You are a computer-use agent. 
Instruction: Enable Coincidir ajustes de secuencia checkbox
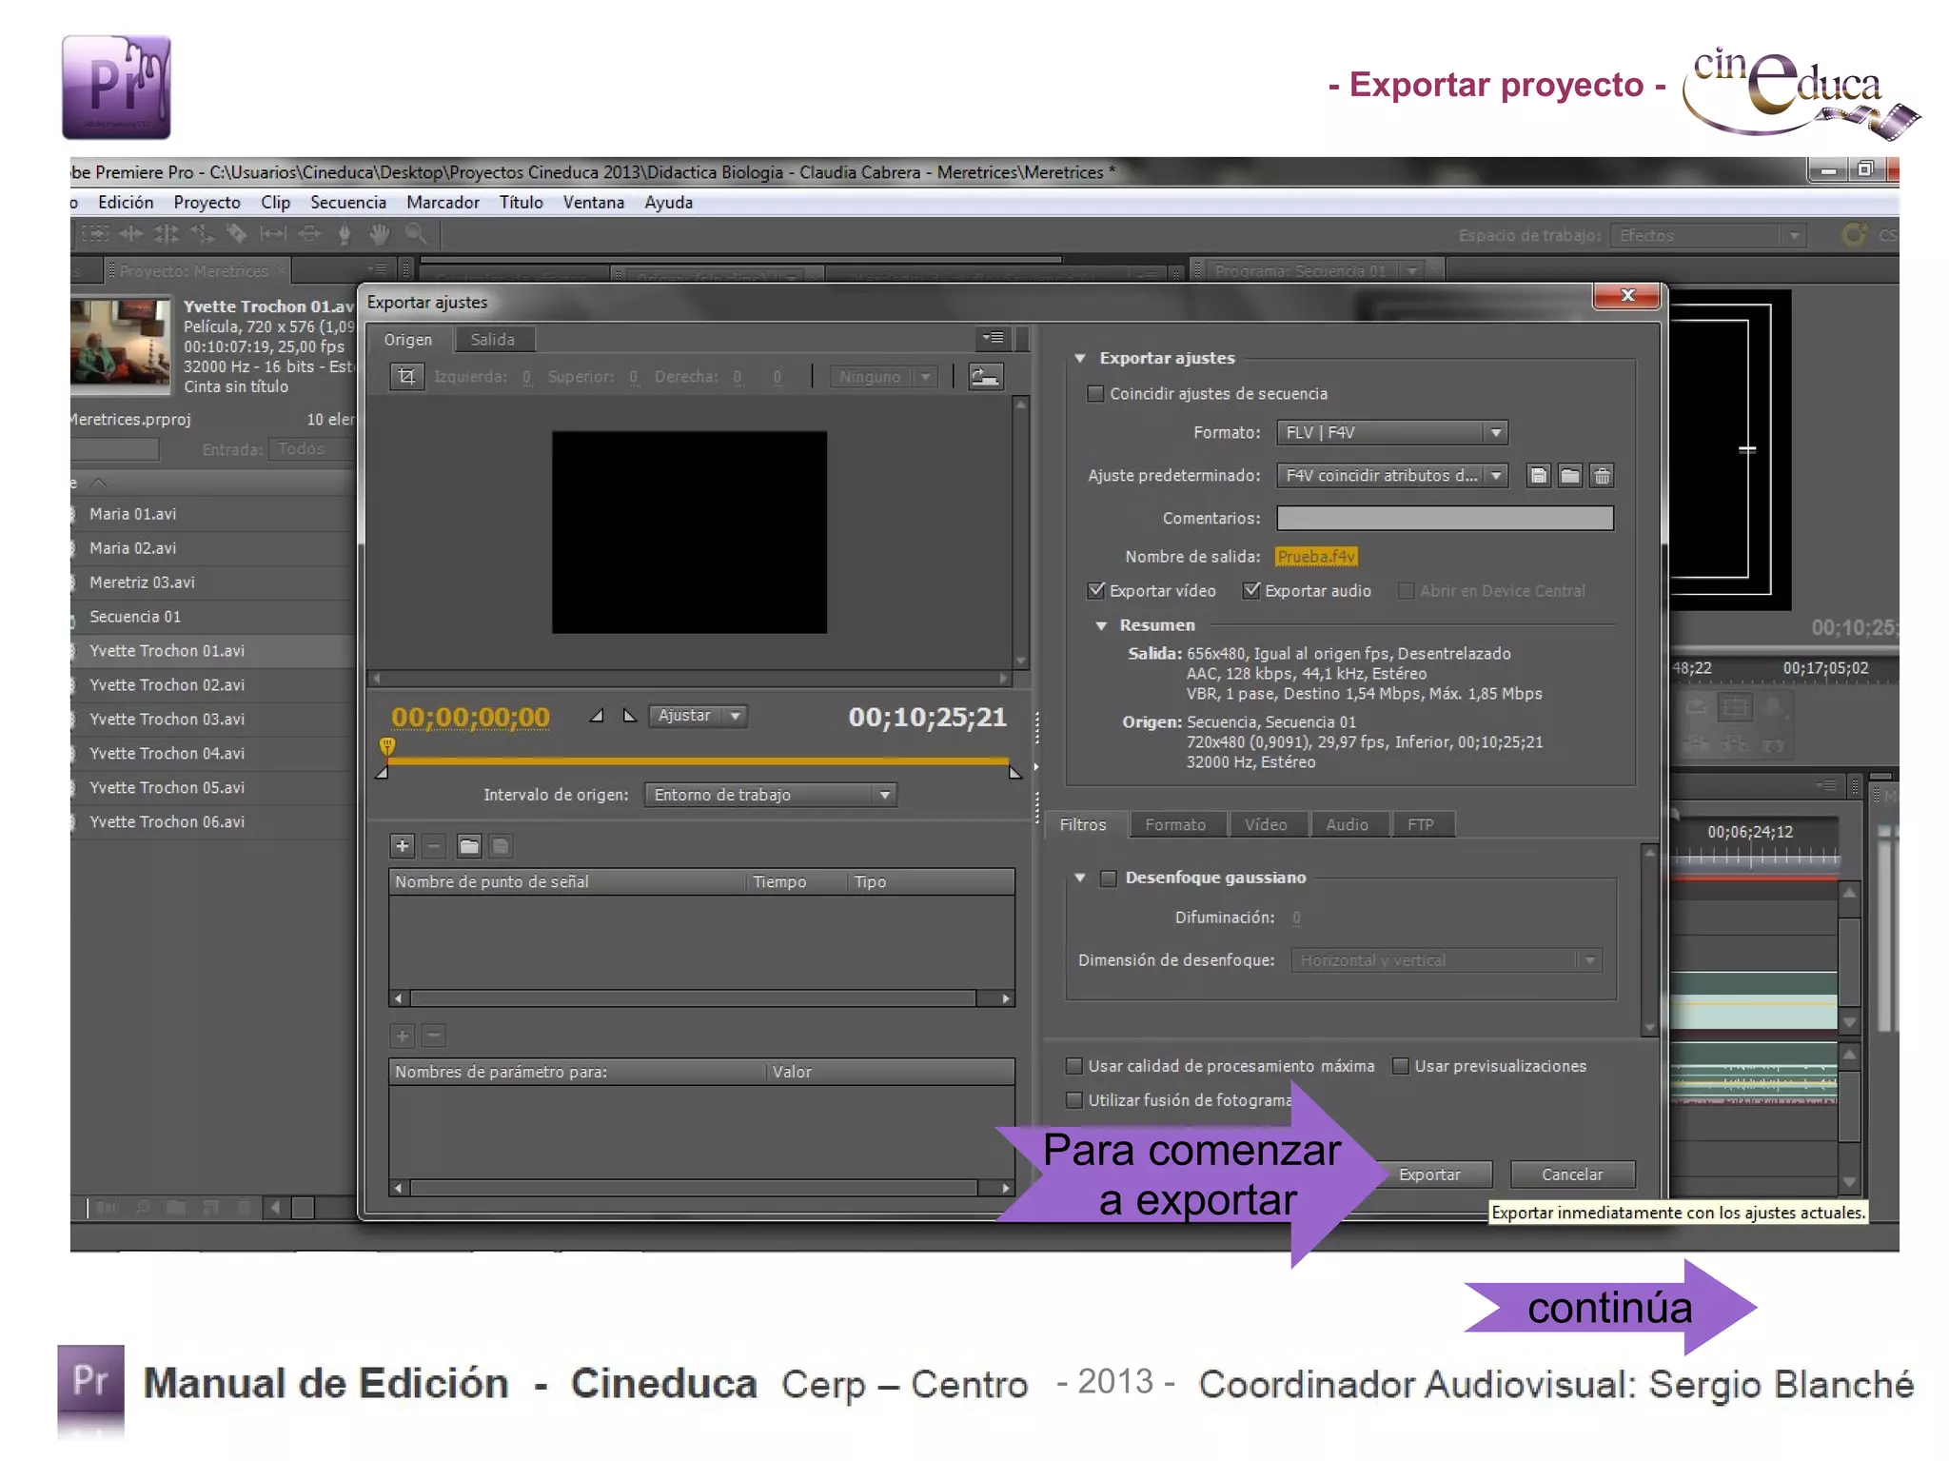(1095, 393)
